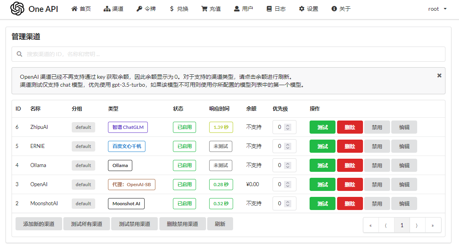459x247 pixels.
Task: Click the 百度文心千帆 type label
Action: click(x=127, y=146)
